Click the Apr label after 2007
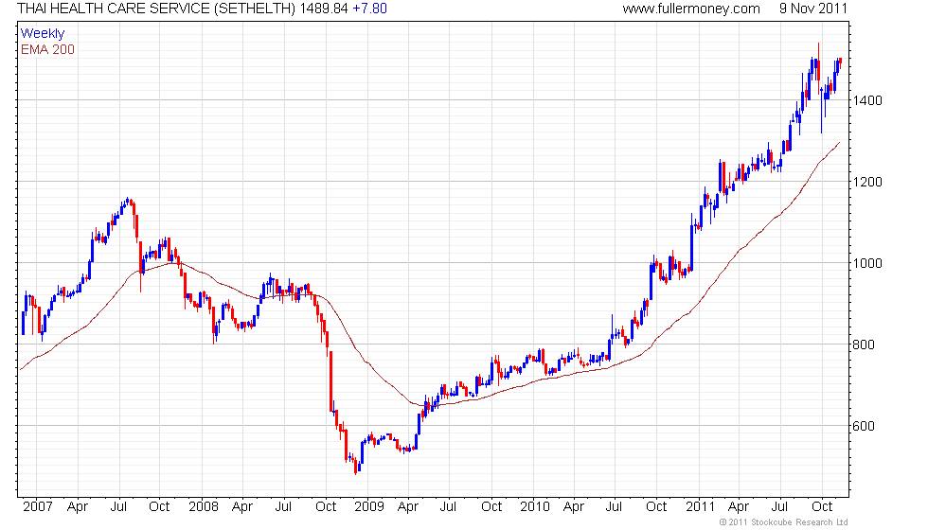Screen dimensions: 928x530 point(78,507)
